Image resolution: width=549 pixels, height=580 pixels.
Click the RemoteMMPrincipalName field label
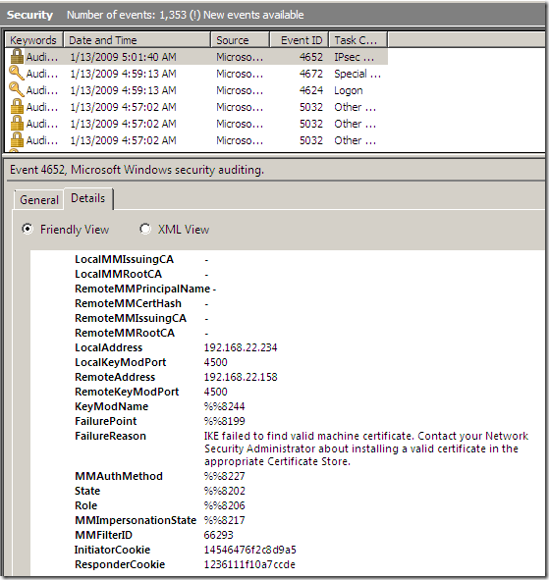coord(142,289)
